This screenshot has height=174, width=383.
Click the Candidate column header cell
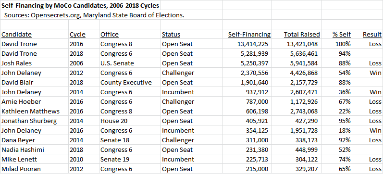pyautogui.click(x=35, y=34)
